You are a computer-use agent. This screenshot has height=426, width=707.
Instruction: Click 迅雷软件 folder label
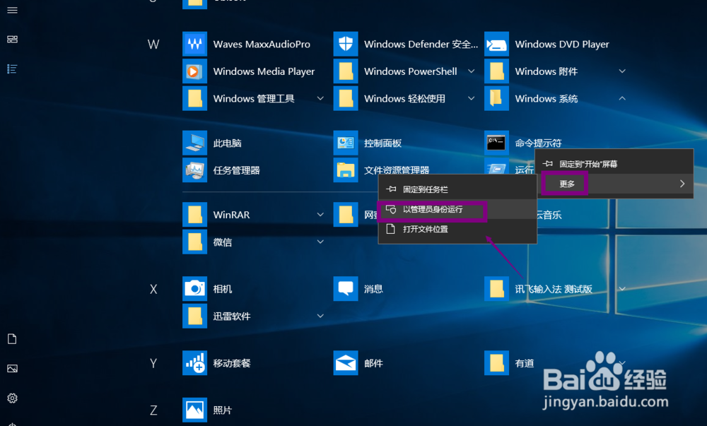(232, 316)
